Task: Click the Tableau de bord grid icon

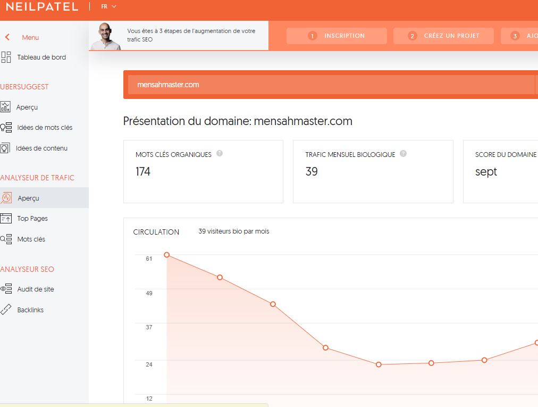Action: click(x=6, y=57)
